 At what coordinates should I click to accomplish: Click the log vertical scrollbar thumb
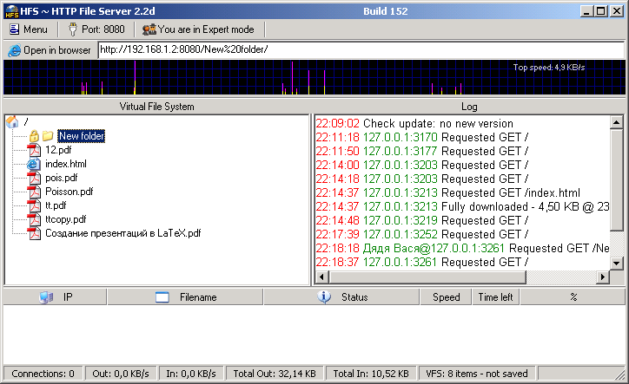(x=617, y=179)
